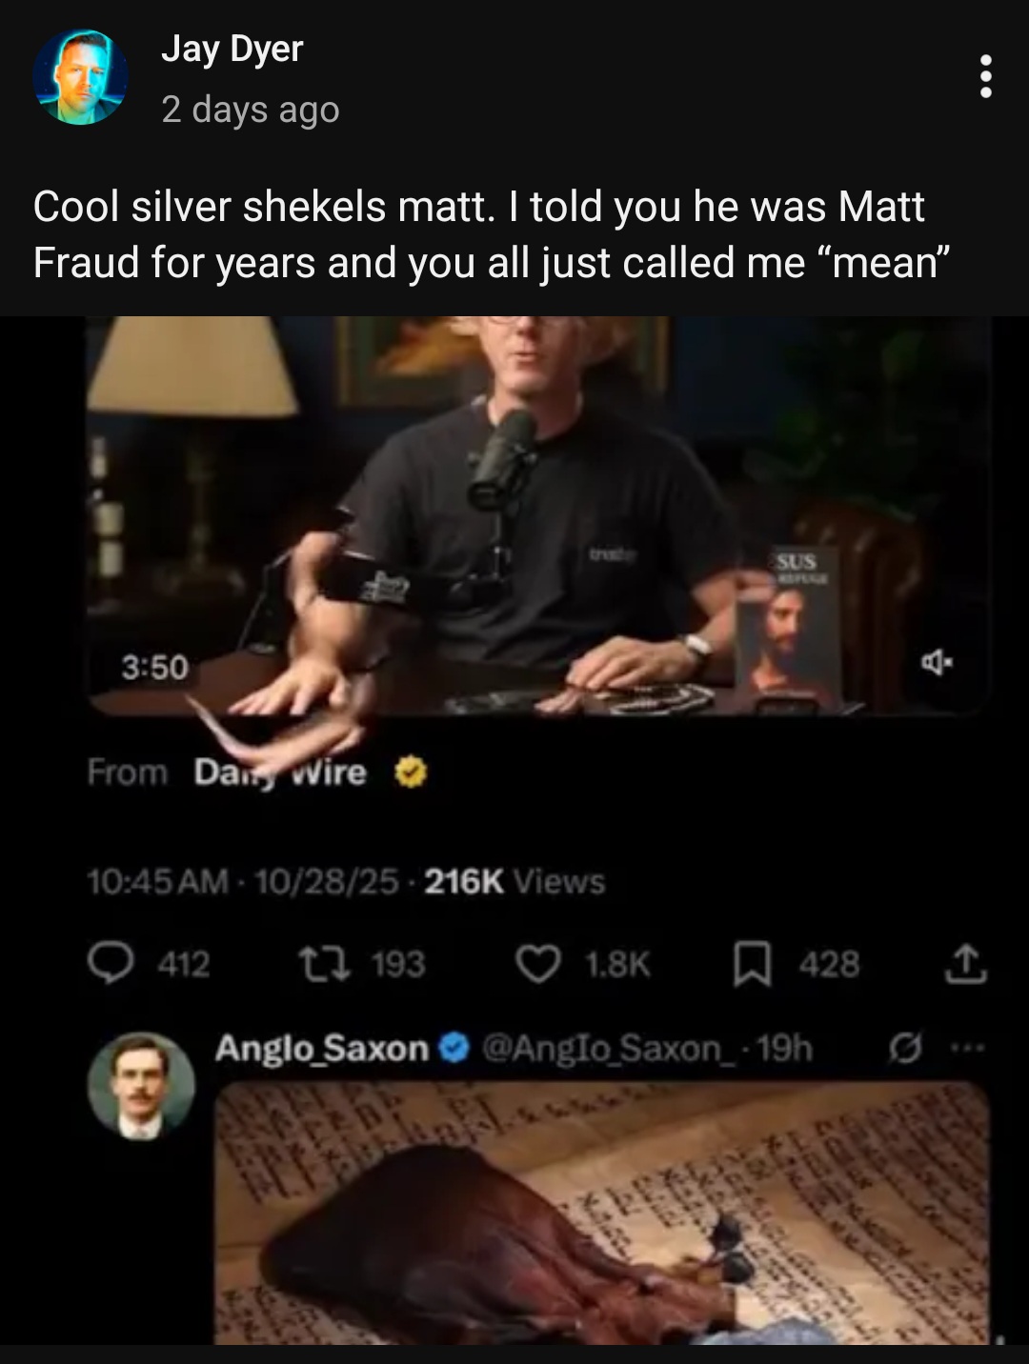
Task: Open the three-dot post options menu
Action: coord(986,76)
